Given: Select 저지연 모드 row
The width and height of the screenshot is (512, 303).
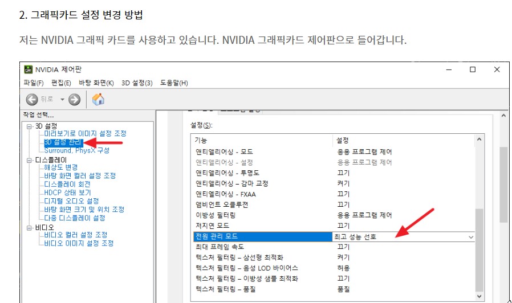Looking at the screenshot, I should [334, 226].
